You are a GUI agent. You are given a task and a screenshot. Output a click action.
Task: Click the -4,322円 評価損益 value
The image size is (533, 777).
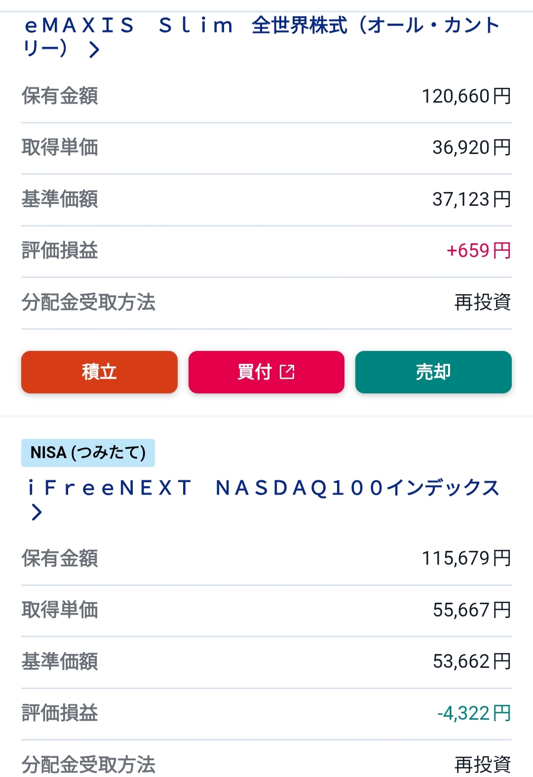pyautogui.click(x=474, y=713)
